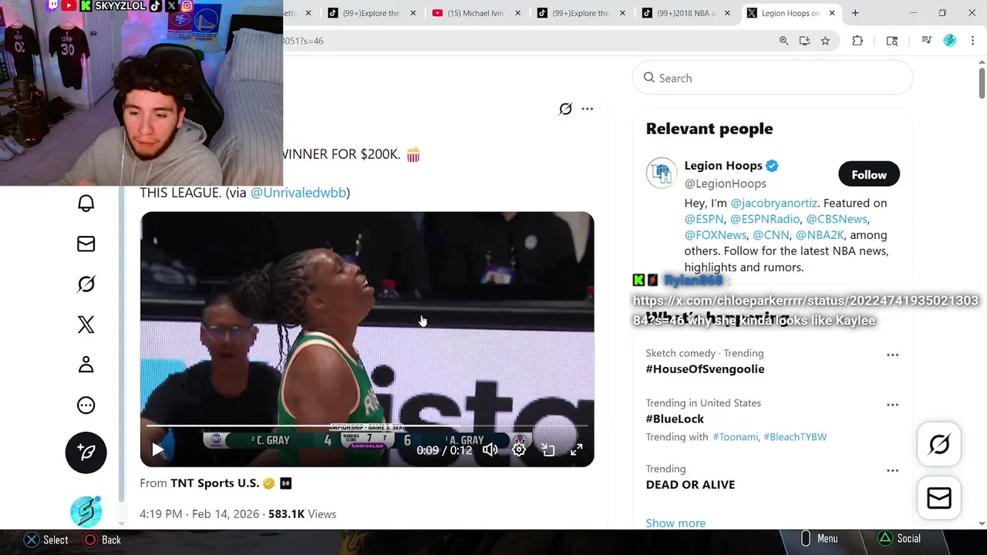Open Profile icon in left sidebar
This screenshot has width=987, height=555.
click(86, 365)
